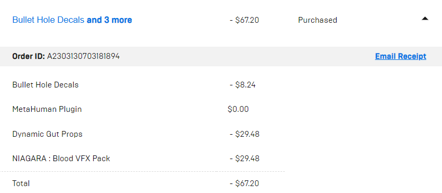Select the MetaHuman Plugin line item

click(x=47, y=109)
